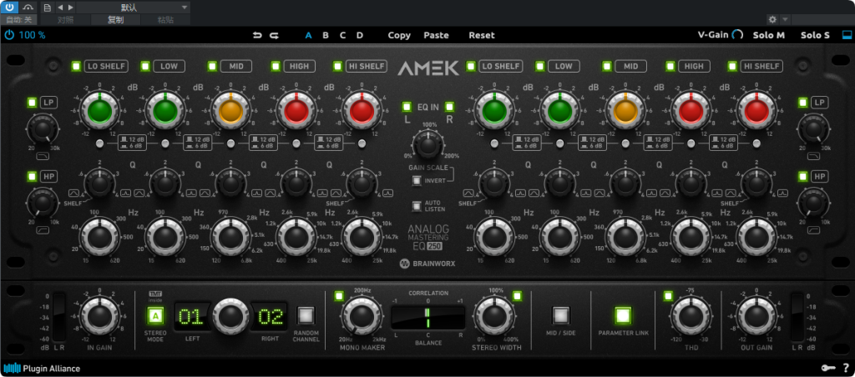Toggle left LO SHELF 12 dB range switch

[99, 143]
